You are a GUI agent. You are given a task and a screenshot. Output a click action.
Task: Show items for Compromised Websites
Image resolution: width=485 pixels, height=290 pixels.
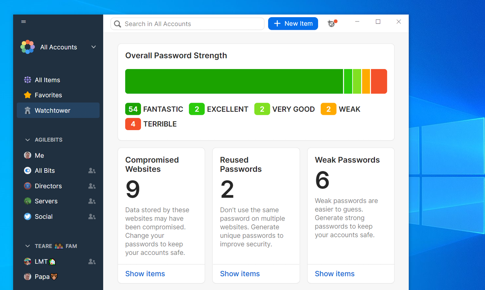145,274
